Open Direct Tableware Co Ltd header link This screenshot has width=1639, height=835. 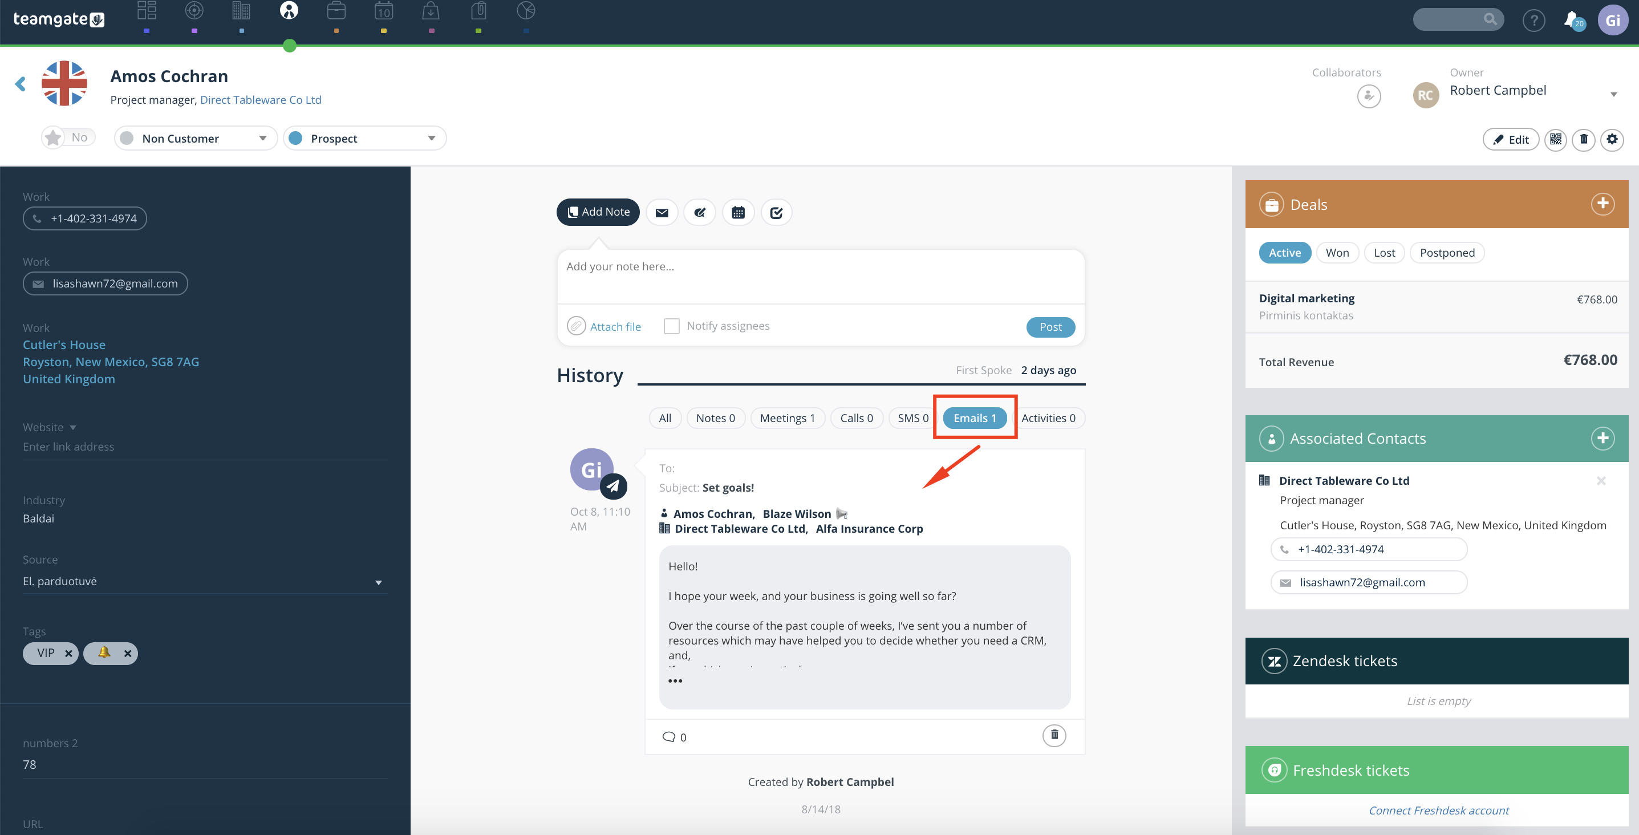point(260,100)
